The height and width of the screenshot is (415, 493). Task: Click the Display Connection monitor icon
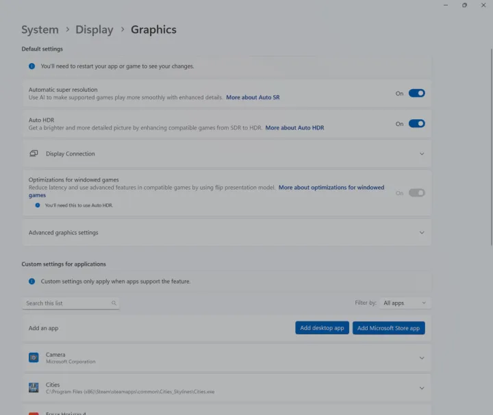point(34,153)
